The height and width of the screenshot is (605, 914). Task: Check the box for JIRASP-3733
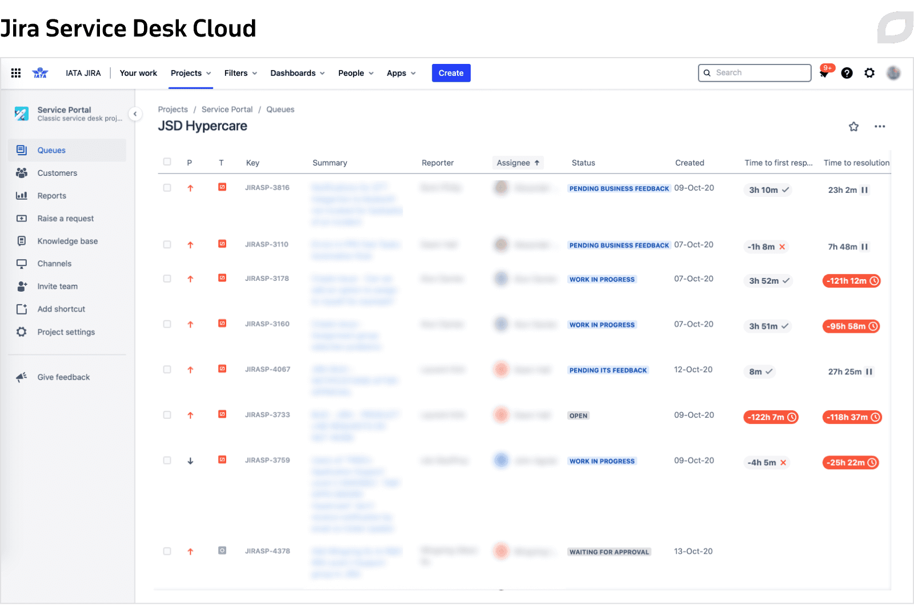(x=167, y=415)
